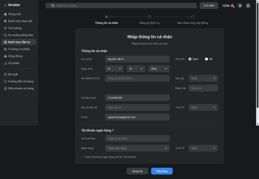This screenshot has width=259, height=179.
Task: Click the search magnifier icon
Action: (x=53, y=6)
